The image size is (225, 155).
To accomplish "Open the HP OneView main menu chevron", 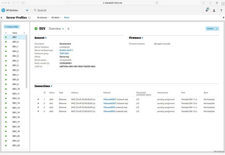I will [x=27, y=10].
